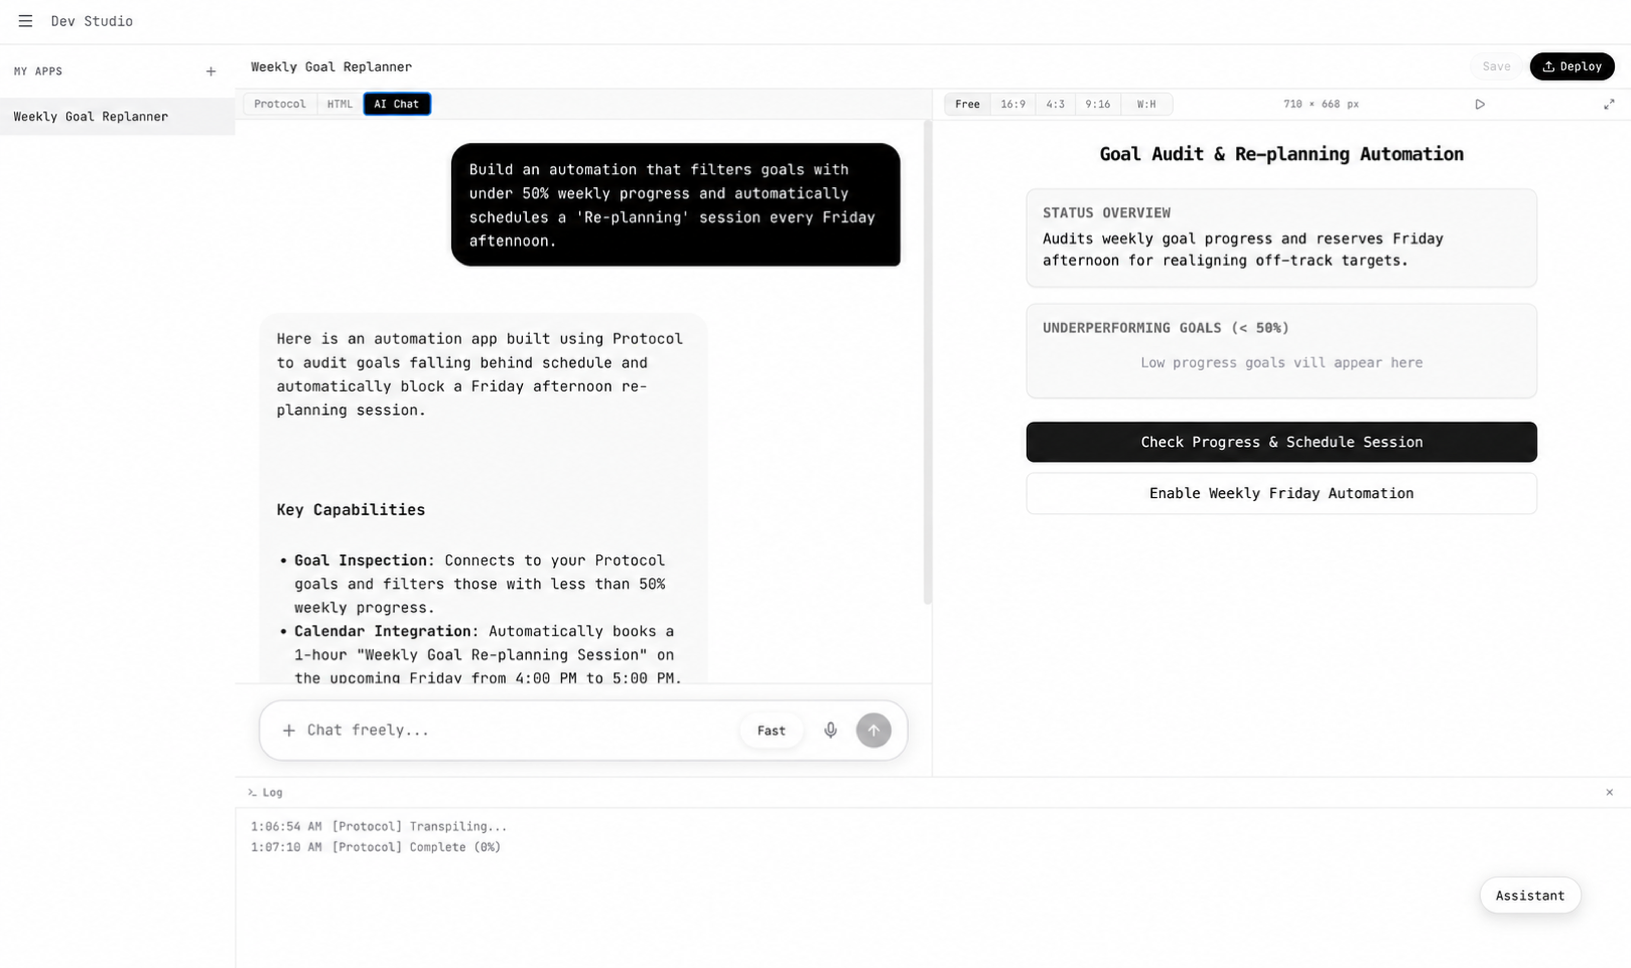Expand preview to fullscreen
1631x968 pixels.
(x=1609, y=104)
